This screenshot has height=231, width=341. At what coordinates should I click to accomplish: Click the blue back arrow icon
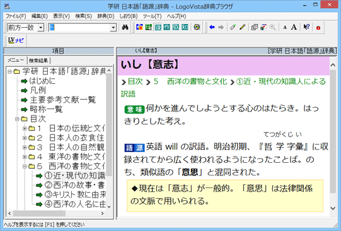click(212, 27)
